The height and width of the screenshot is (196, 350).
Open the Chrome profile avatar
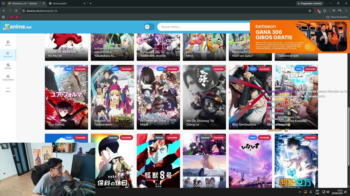[x=340, y=11]
